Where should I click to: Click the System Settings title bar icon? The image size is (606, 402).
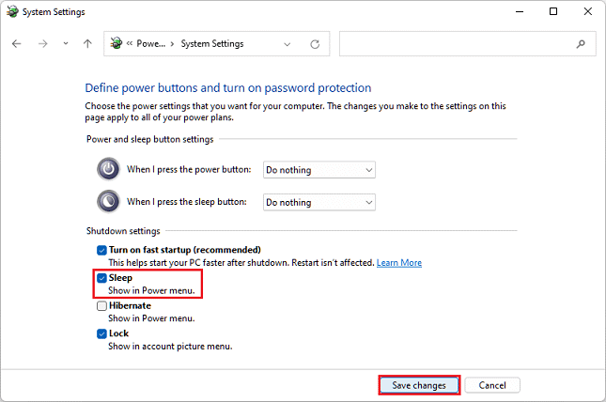(12, 11)
